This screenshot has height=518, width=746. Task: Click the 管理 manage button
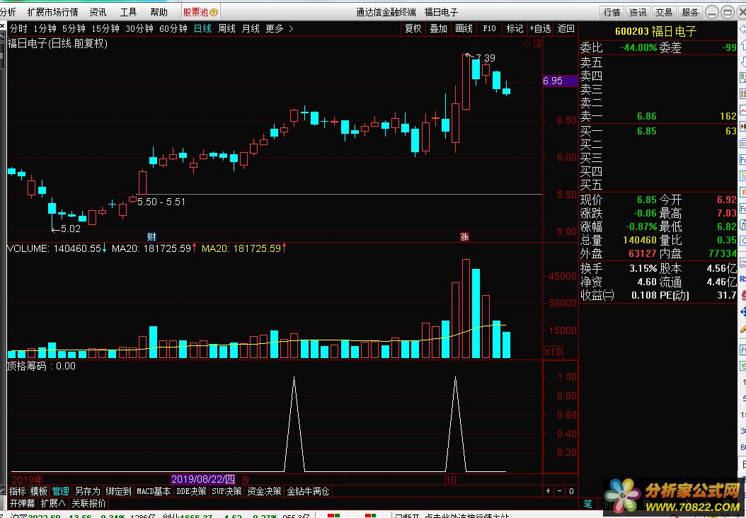point(60,491)
